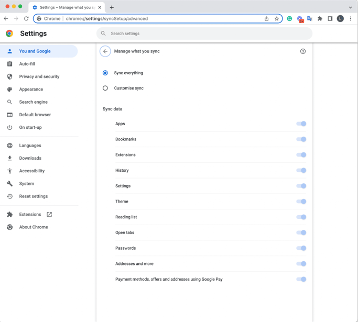358x322 pixels.
Task: Click the Downloads arrow icon
Action: (x=9, y=158)
